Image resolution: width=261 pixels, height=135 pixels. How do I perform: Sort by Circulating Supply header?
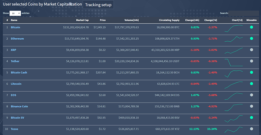169,20
